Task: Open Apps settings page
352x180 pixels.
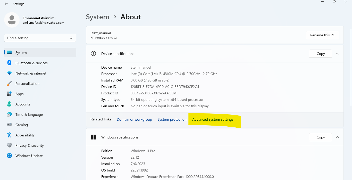Action: click(40, 94)
